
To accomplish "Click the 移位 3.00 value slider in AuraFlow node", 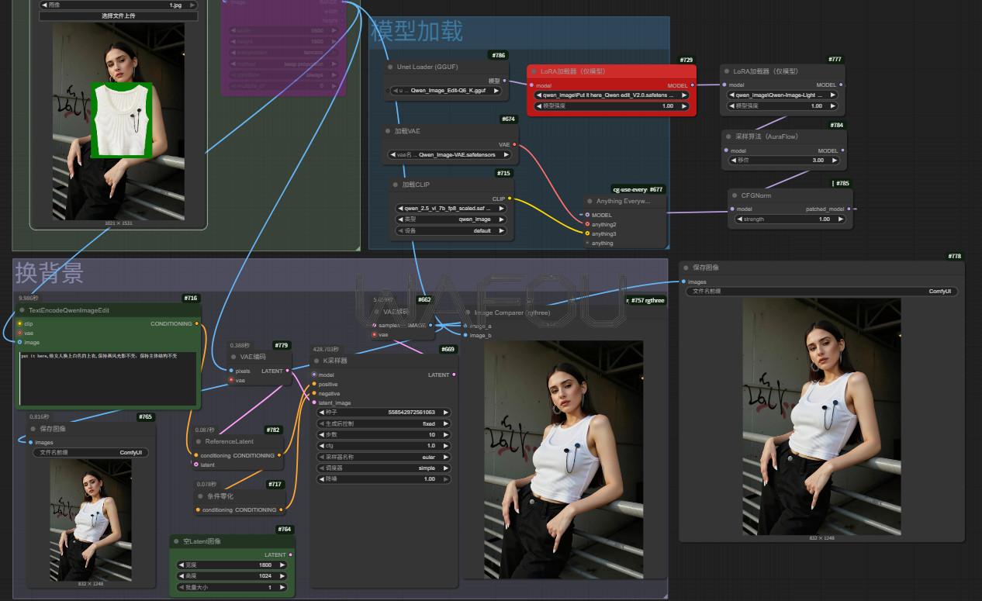I will 783,161.
